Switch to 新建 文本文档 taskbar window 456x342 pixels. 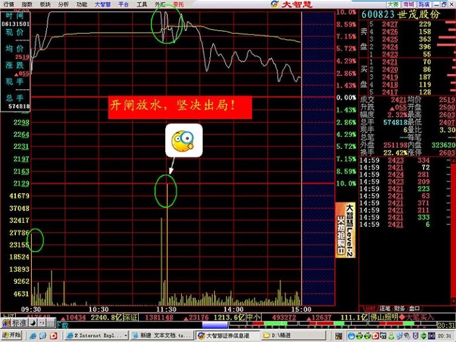pos(161,335)
